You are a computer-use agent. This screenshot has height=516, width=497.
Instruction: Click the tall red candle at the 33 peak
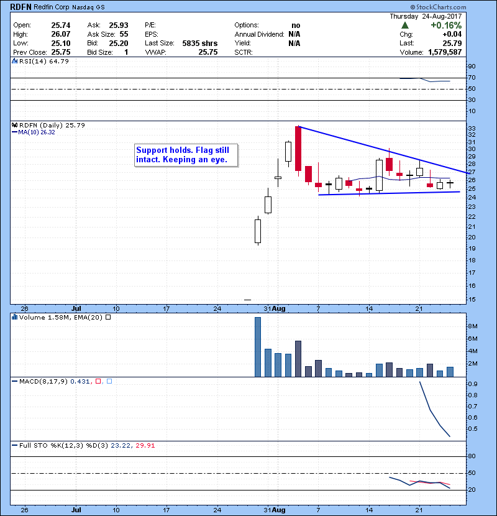pos(298,149)
